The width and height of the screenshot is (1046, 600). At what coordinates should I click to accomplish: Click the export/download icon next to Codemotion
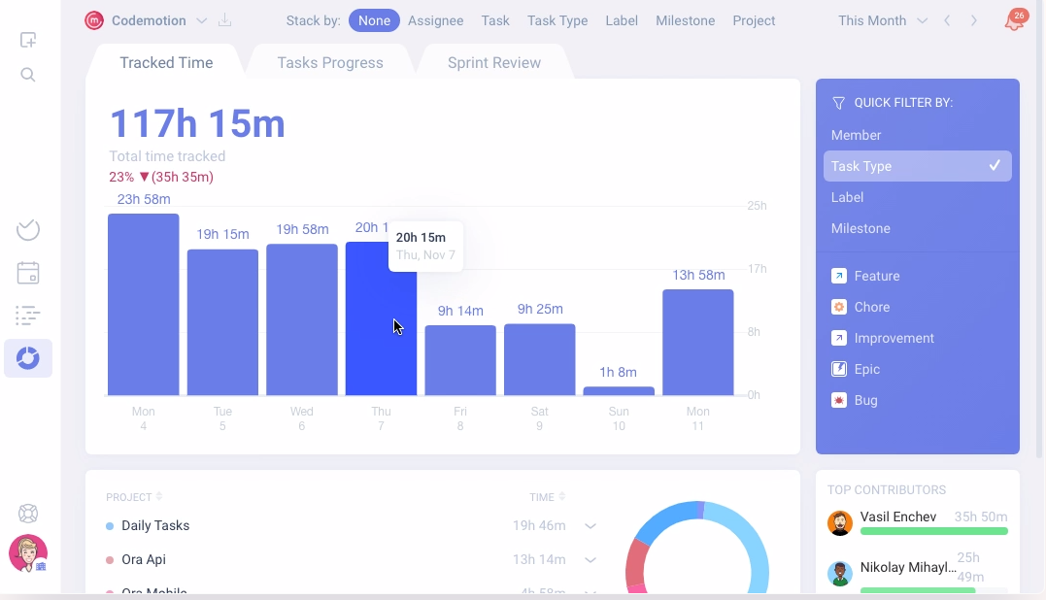coord(225,20)
